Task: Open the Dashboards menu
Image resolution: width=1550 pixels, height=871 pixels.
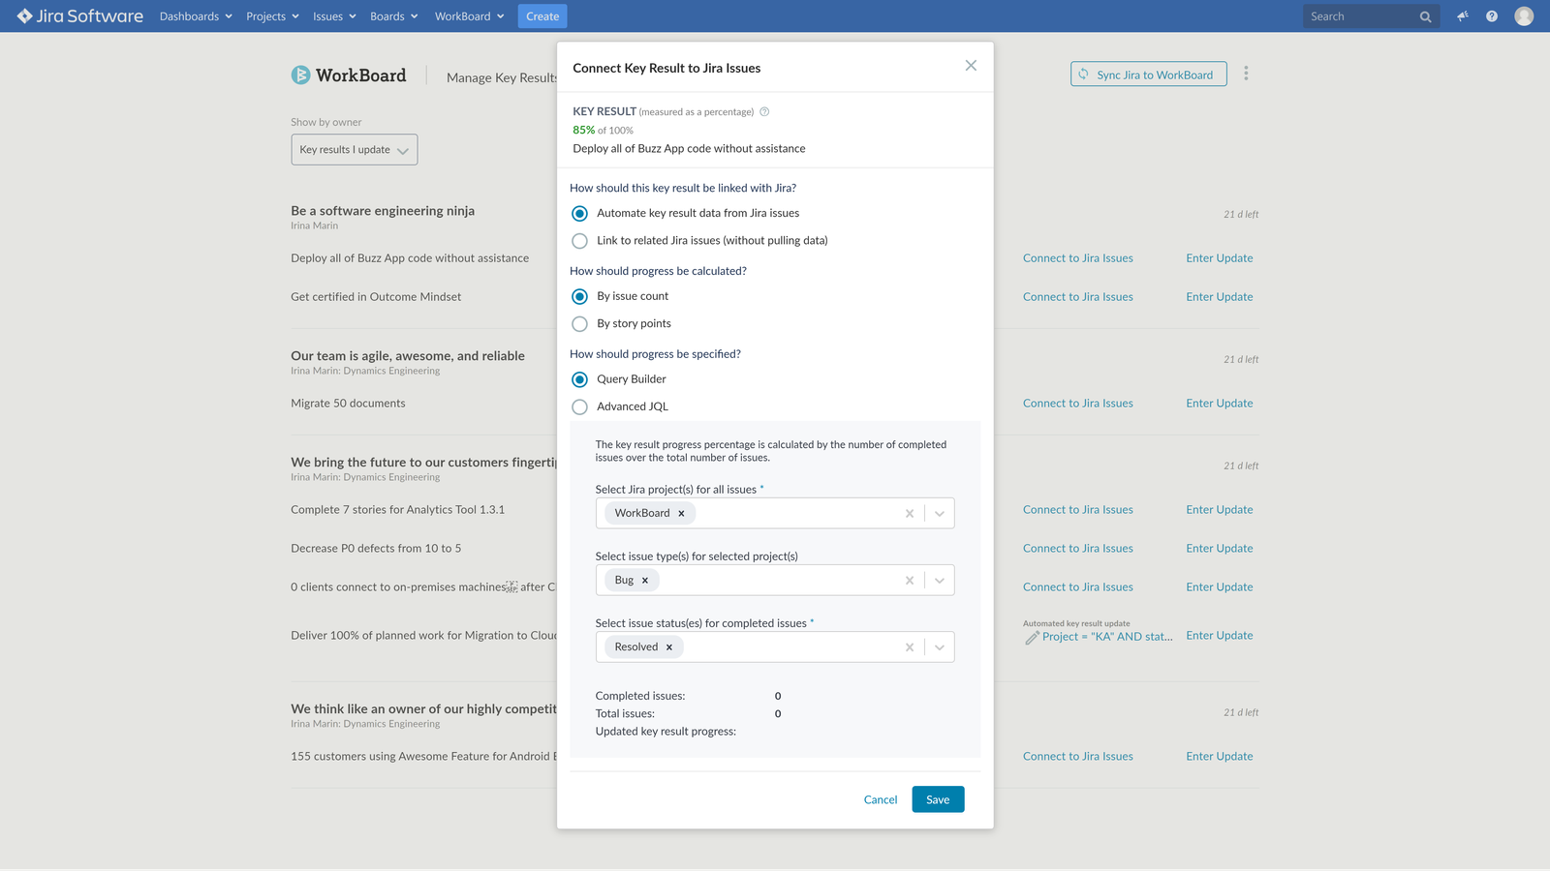Action: pos(196,16)
